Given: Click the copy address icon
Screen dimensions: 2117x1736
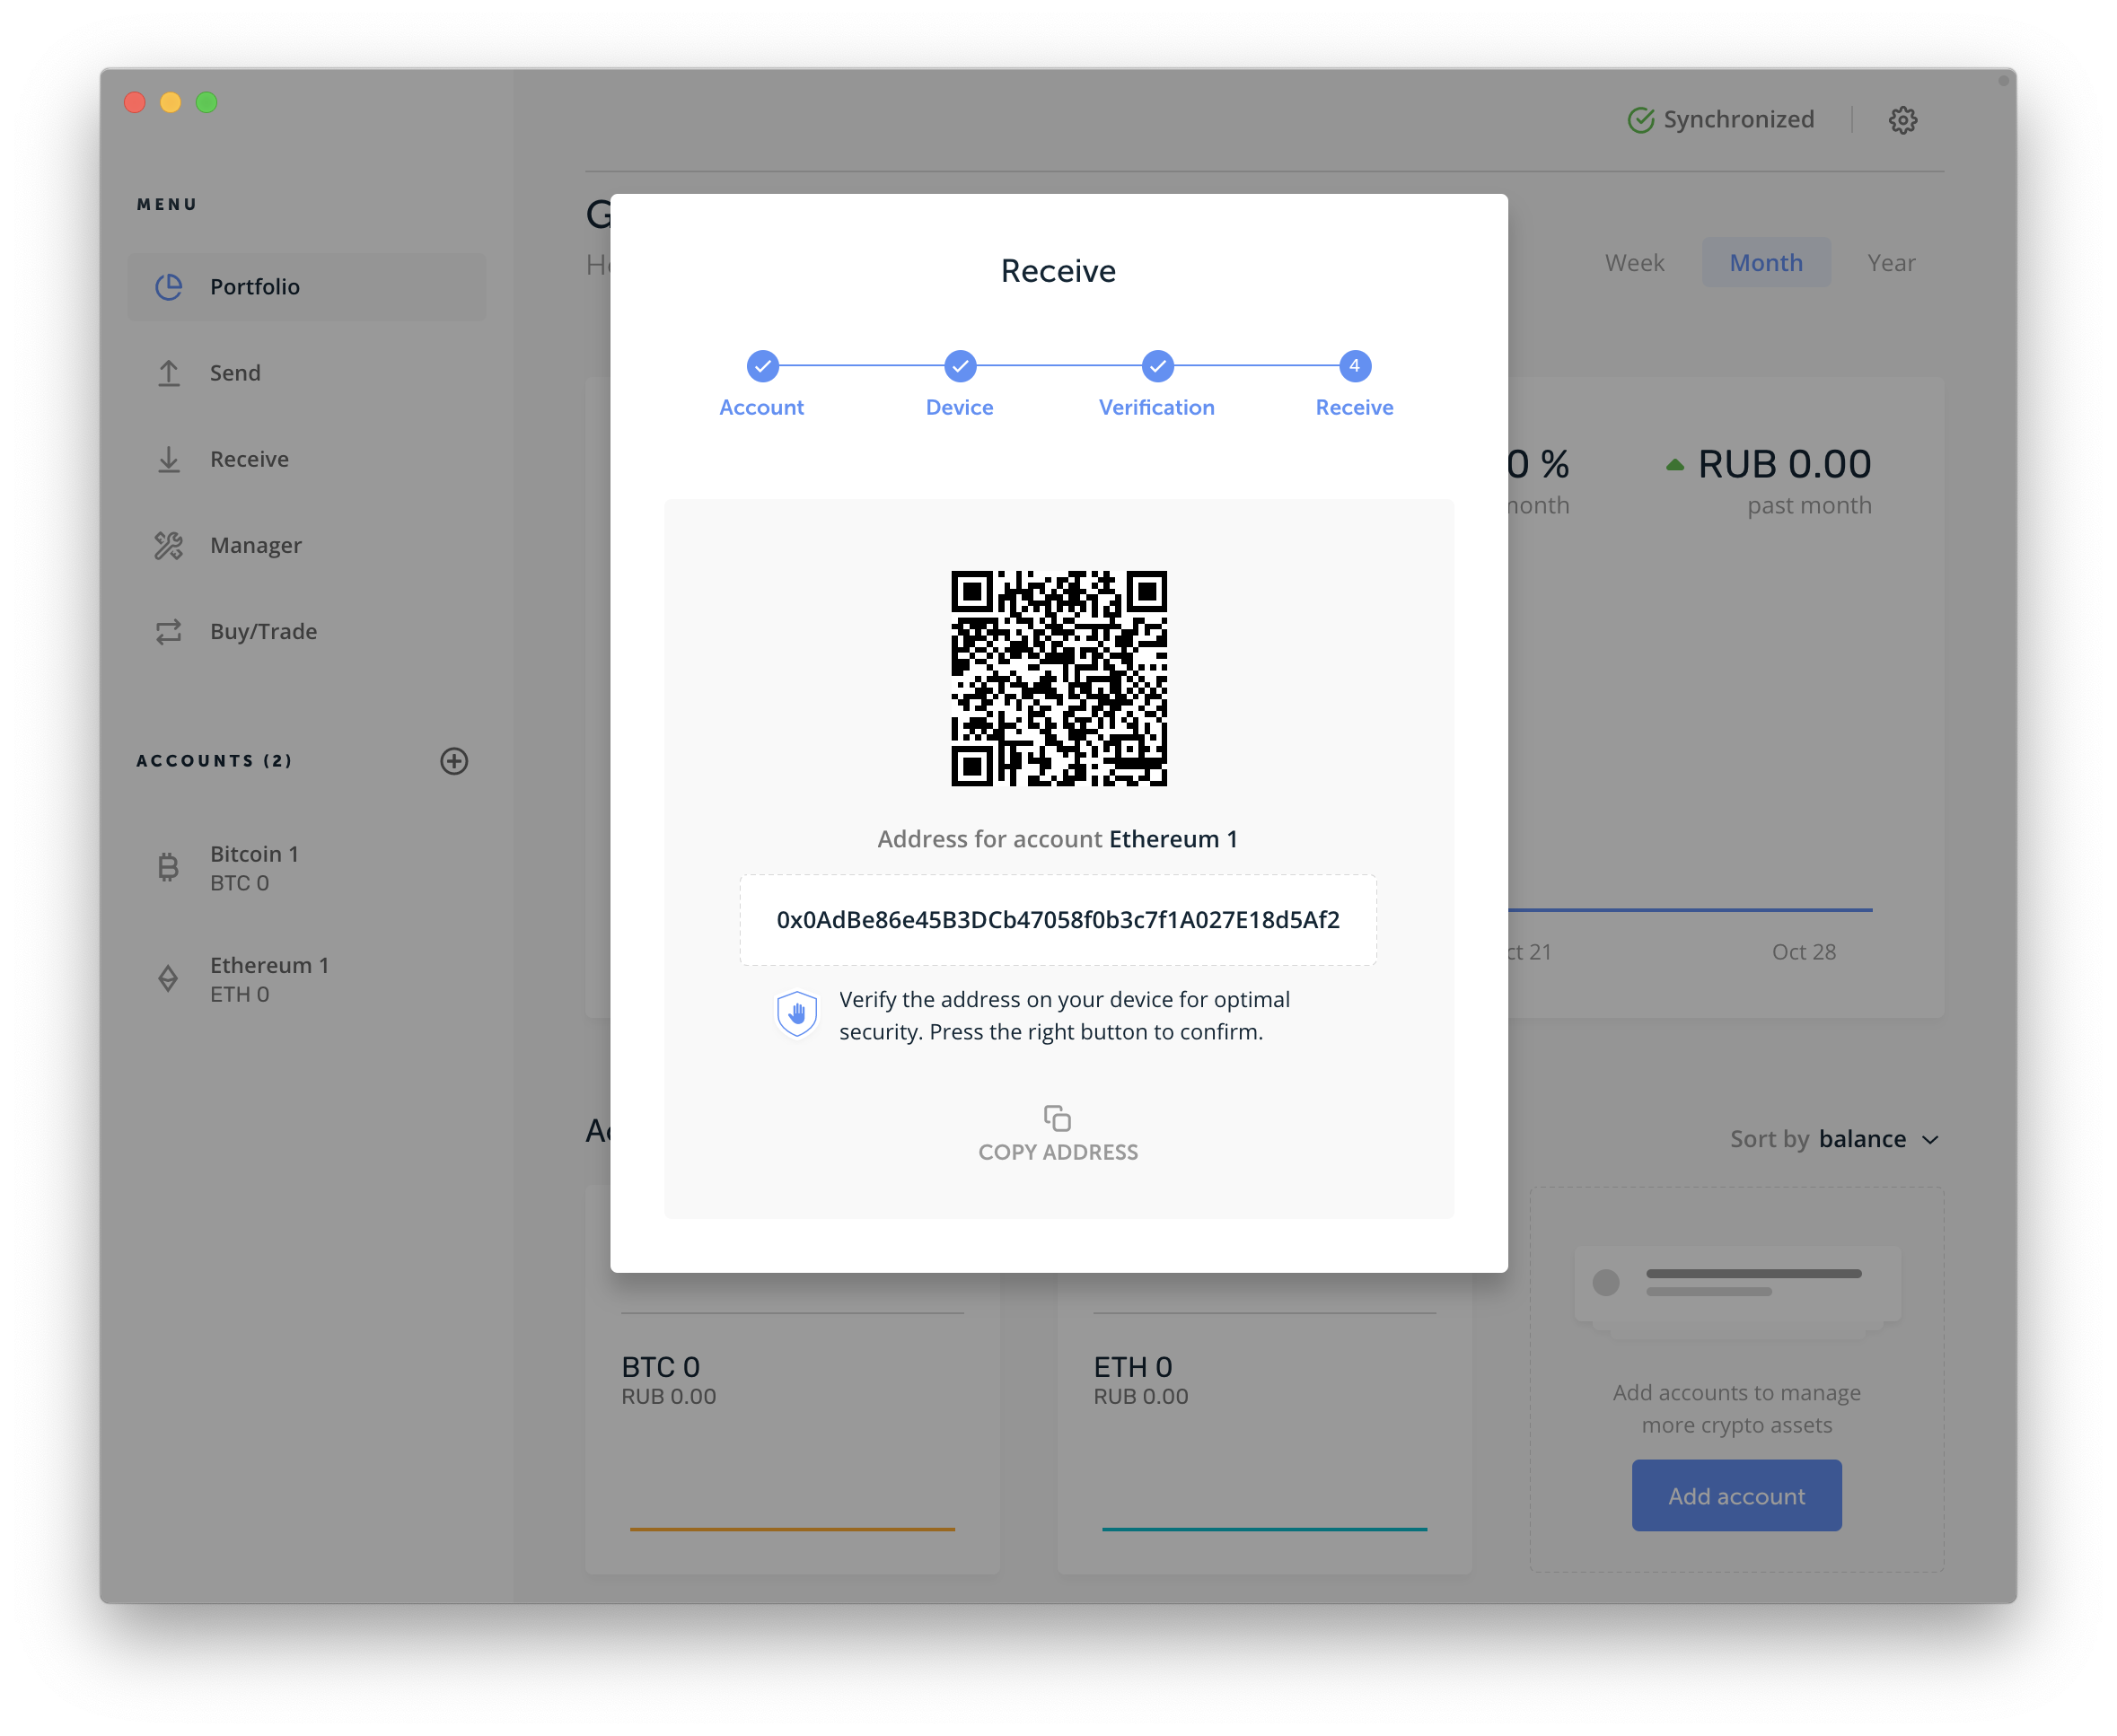Looking at the screenshot, I should click(x=1057, y=1117).
